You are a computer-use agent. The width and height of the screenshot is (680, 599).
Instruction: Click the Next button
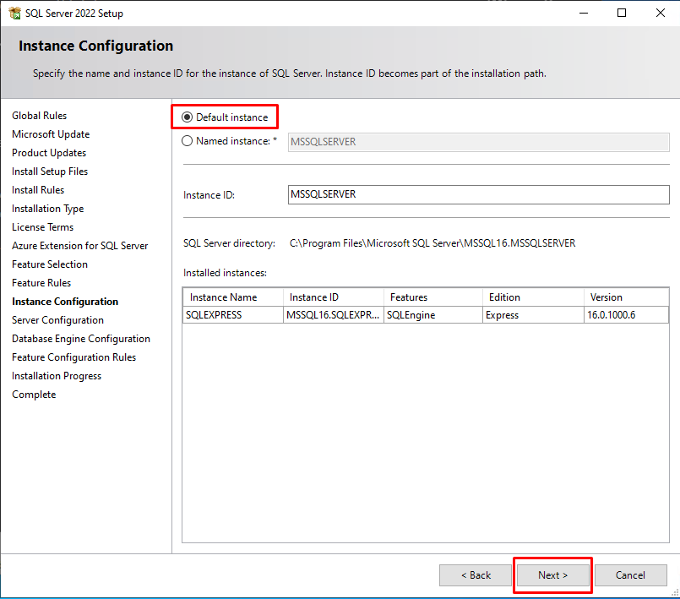click(x=552, y=575)
